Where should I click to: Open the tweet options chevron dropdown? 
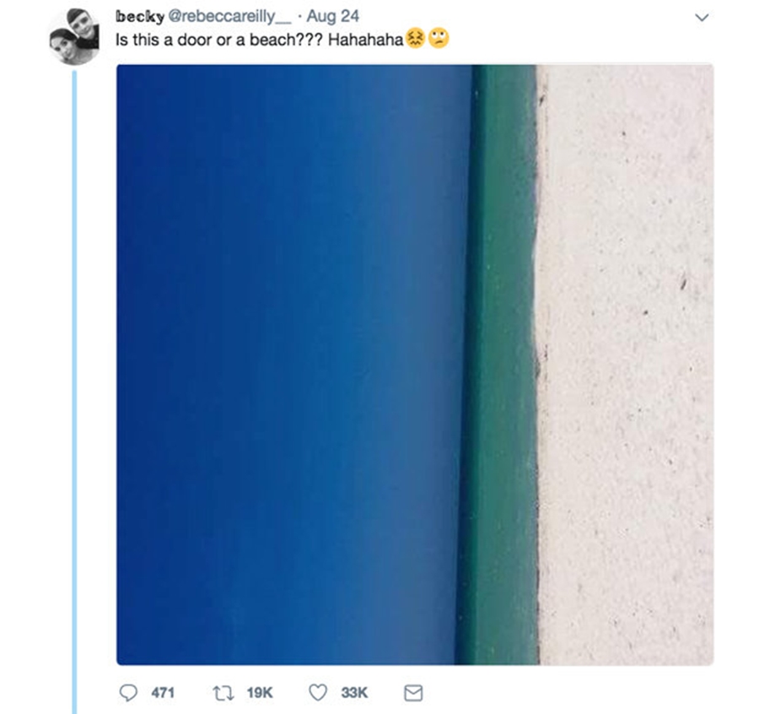pos(702,18)
